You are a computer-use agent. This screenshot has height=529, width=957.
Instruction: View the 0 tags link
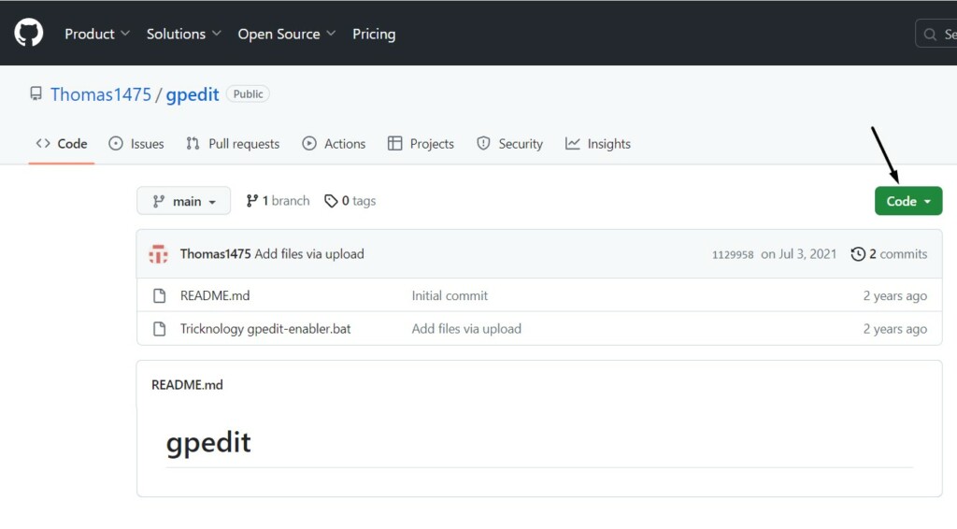(x=350, y=201)
